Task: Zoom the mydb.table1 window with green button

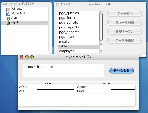Action: coord(32,57)
